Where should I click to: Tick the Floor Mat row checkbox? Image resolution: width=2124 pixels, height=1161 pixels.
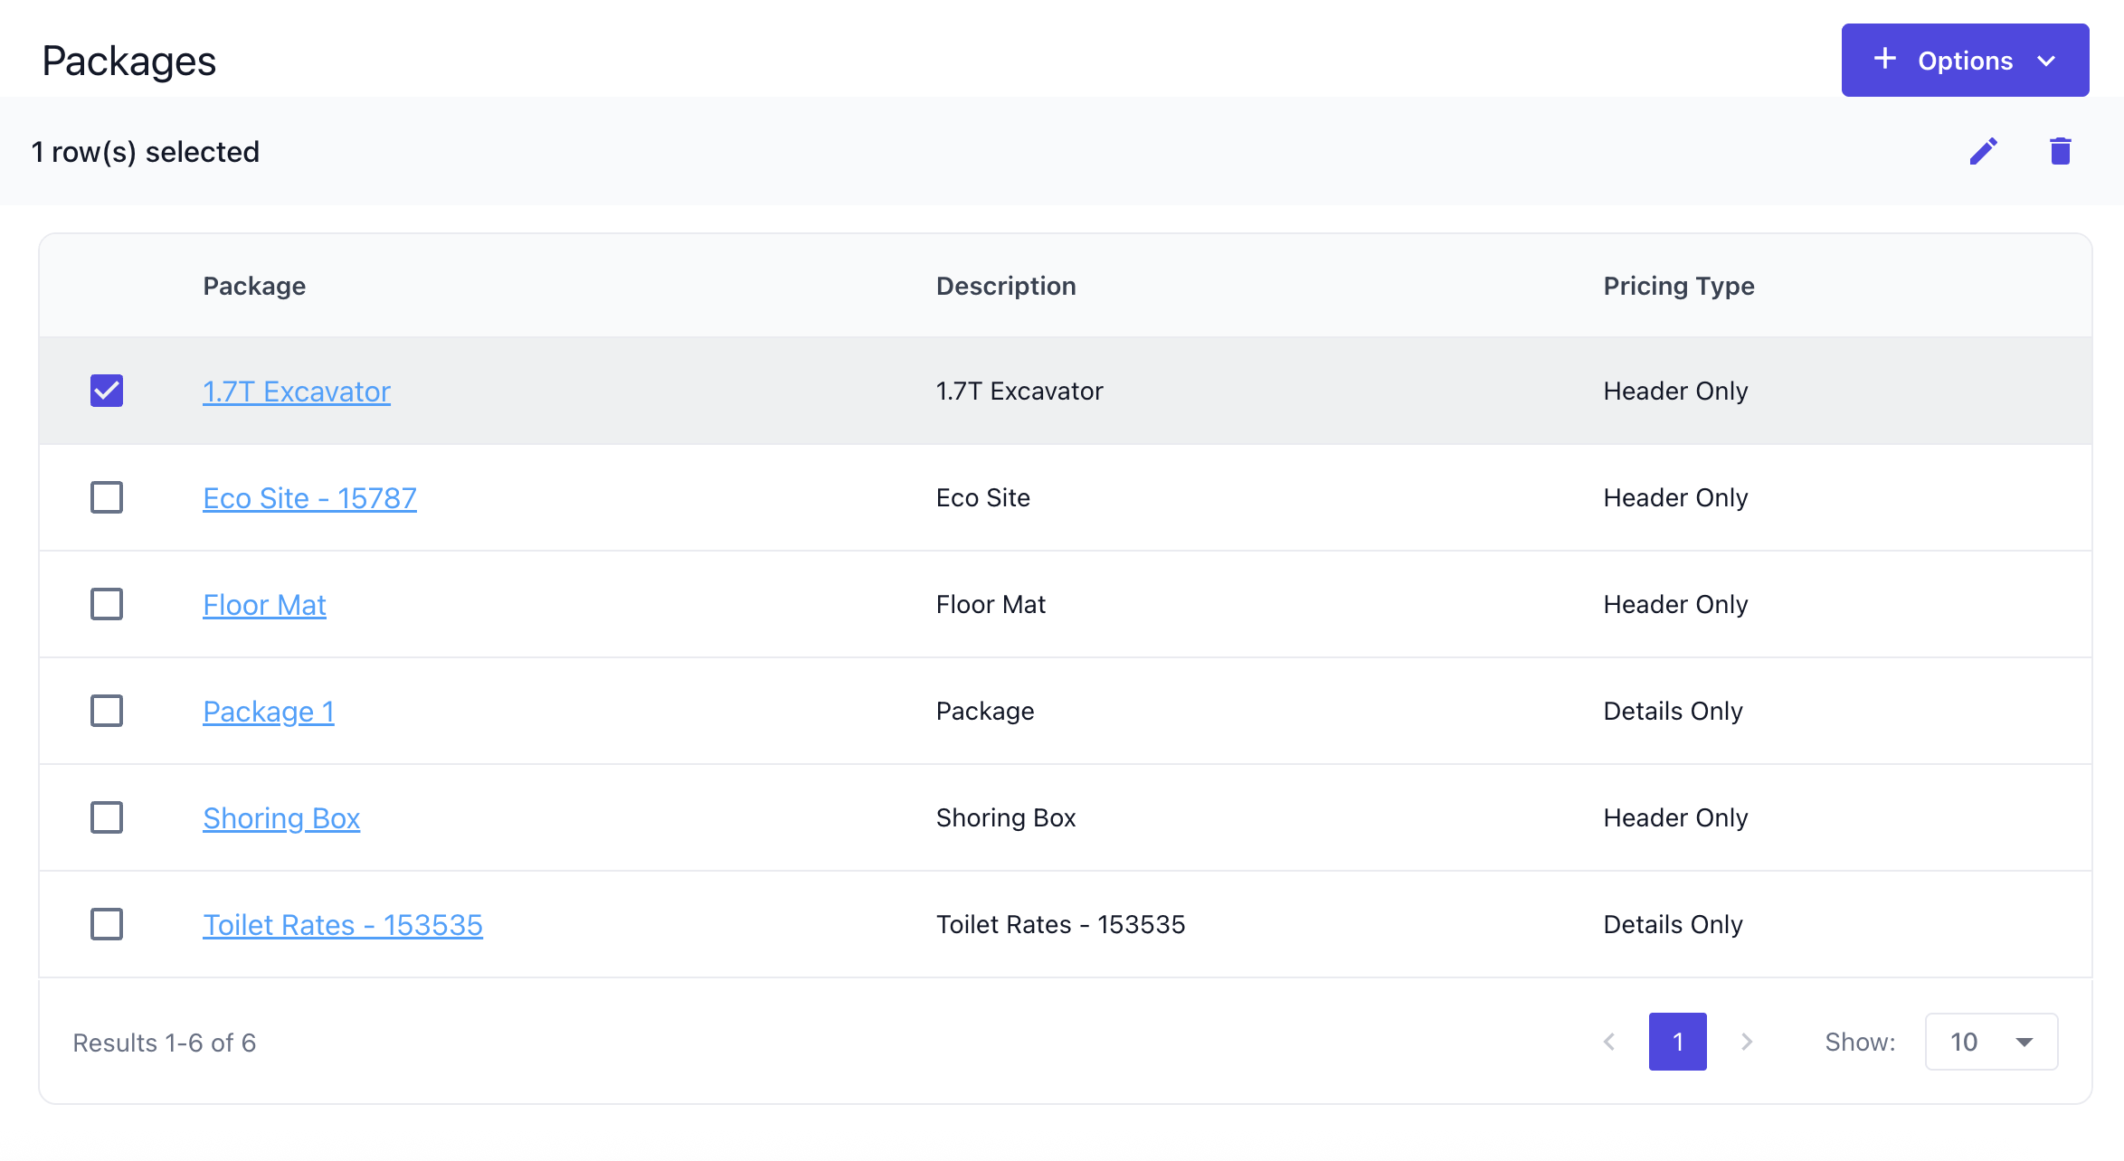tap(107, 604)
